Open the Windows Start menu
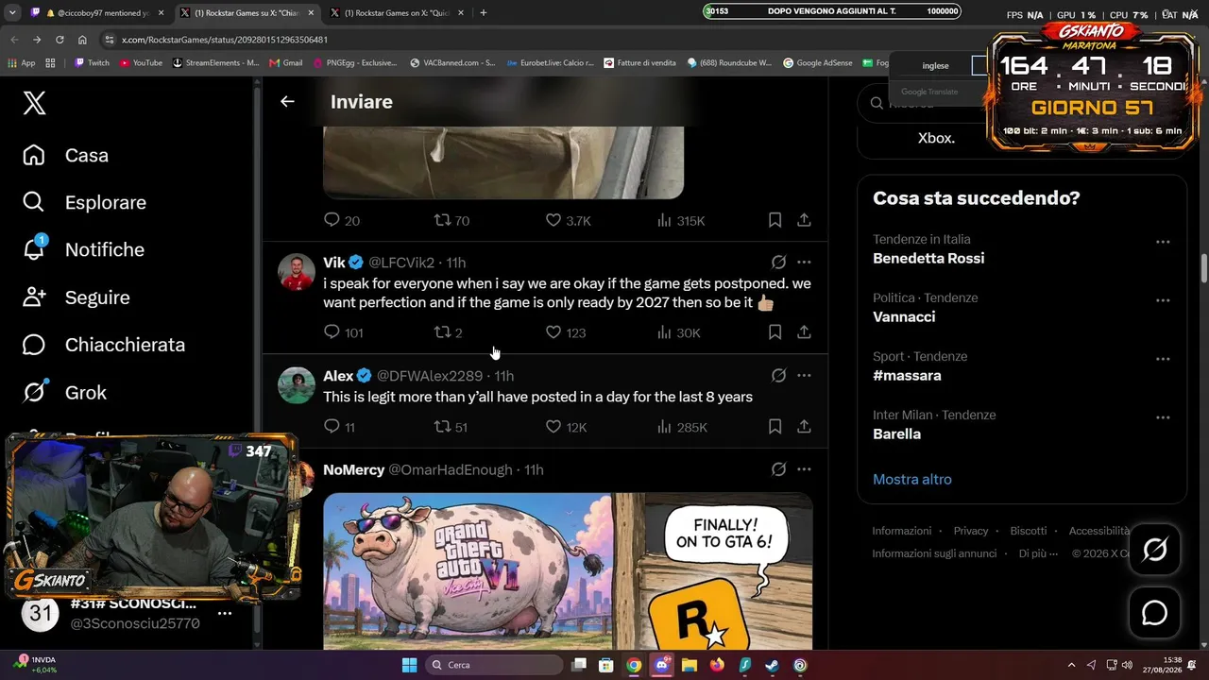The width and height of the screenshot is (1209, 680). coord(409,665)
